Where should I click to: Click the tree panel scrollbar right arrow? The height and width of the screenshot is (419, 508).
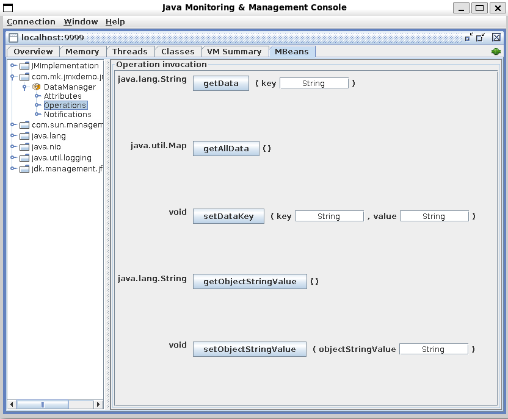98,404
